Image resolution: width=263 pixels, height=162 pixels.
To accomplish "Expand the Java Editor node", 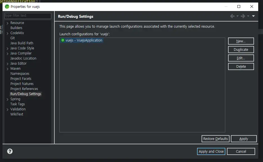I will 7,64.
